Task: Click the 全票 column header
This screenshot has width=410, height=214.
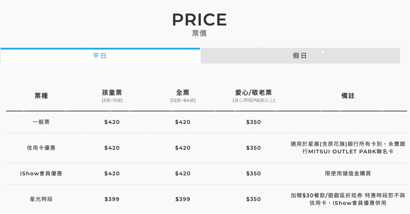Action: point(183,93)
